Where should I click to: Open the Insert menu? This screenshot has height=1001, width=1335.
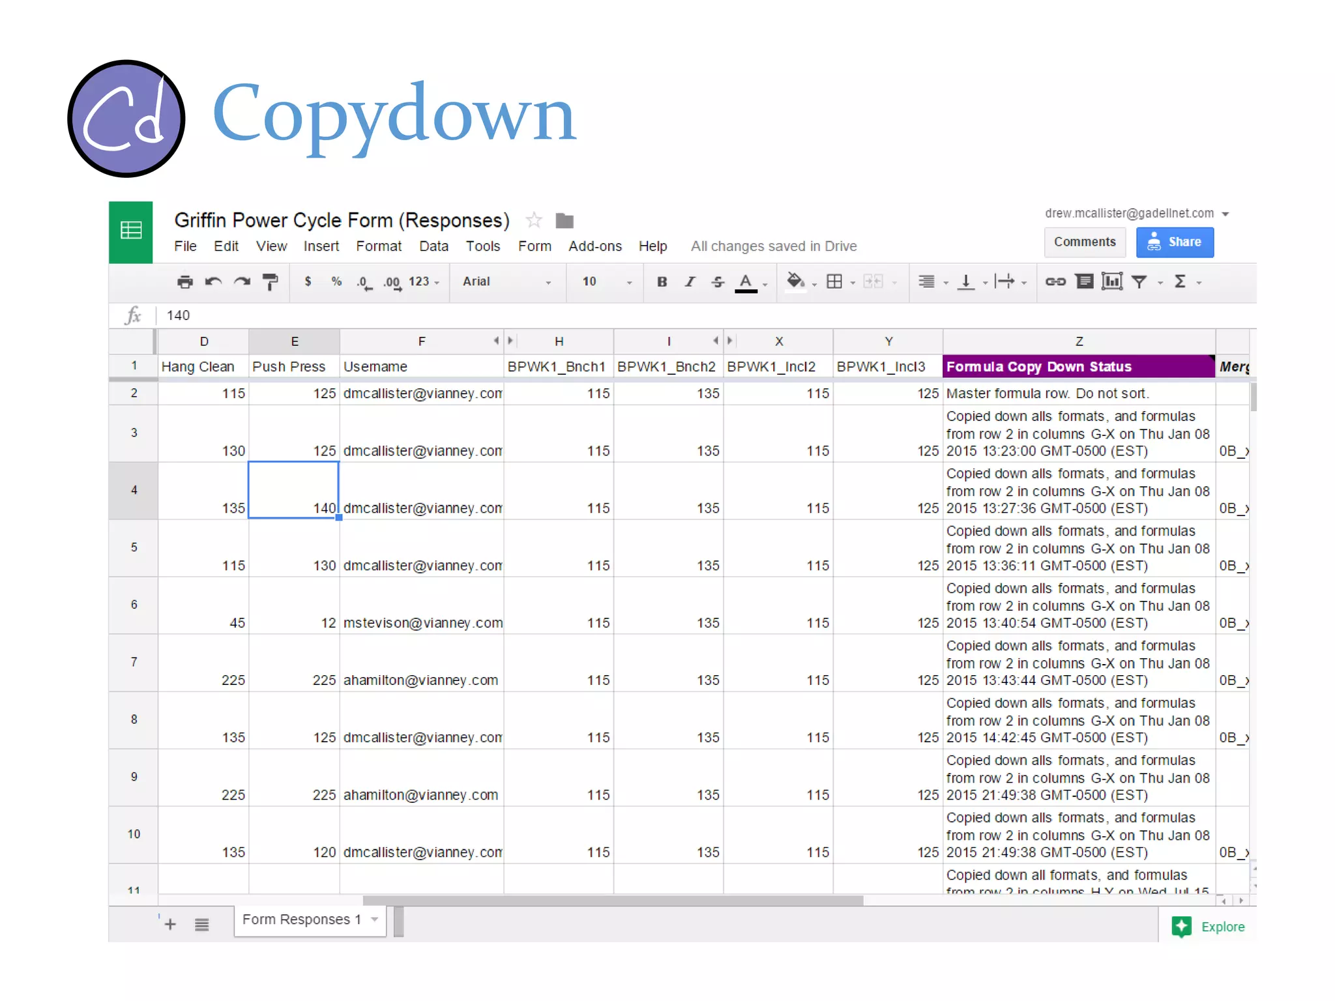[x=321, y=246]
